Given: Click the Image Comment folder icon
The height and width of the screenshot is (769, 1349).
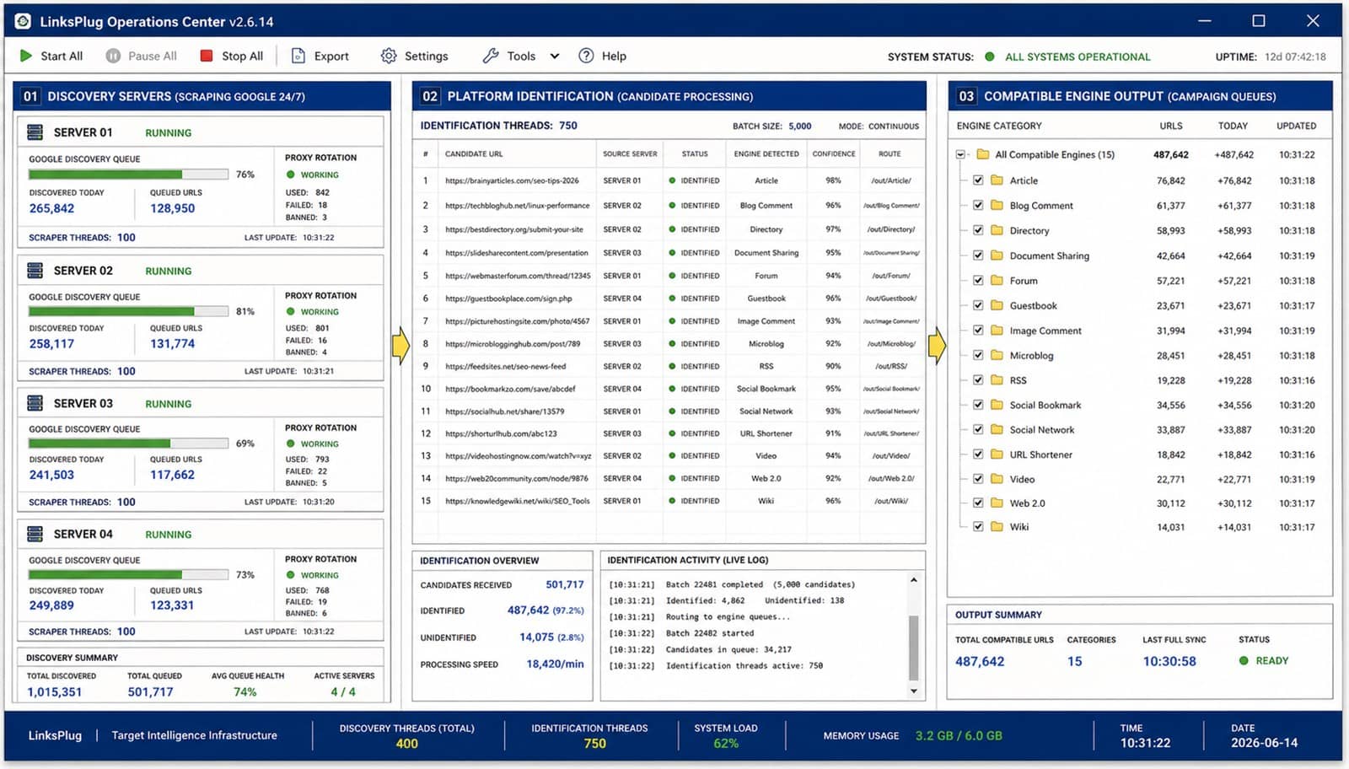Looking at the screenshot, I should (997, 331).
